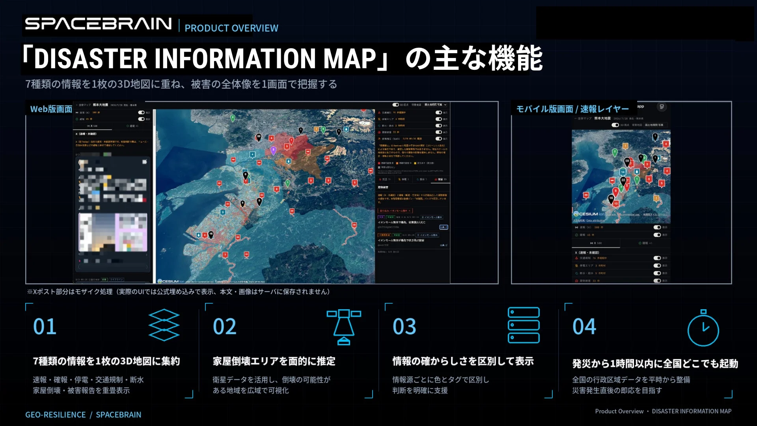The image size is (757, 426).
Task: Switch to 確報 45 tab in mobile view
Action: coord(645,243)
